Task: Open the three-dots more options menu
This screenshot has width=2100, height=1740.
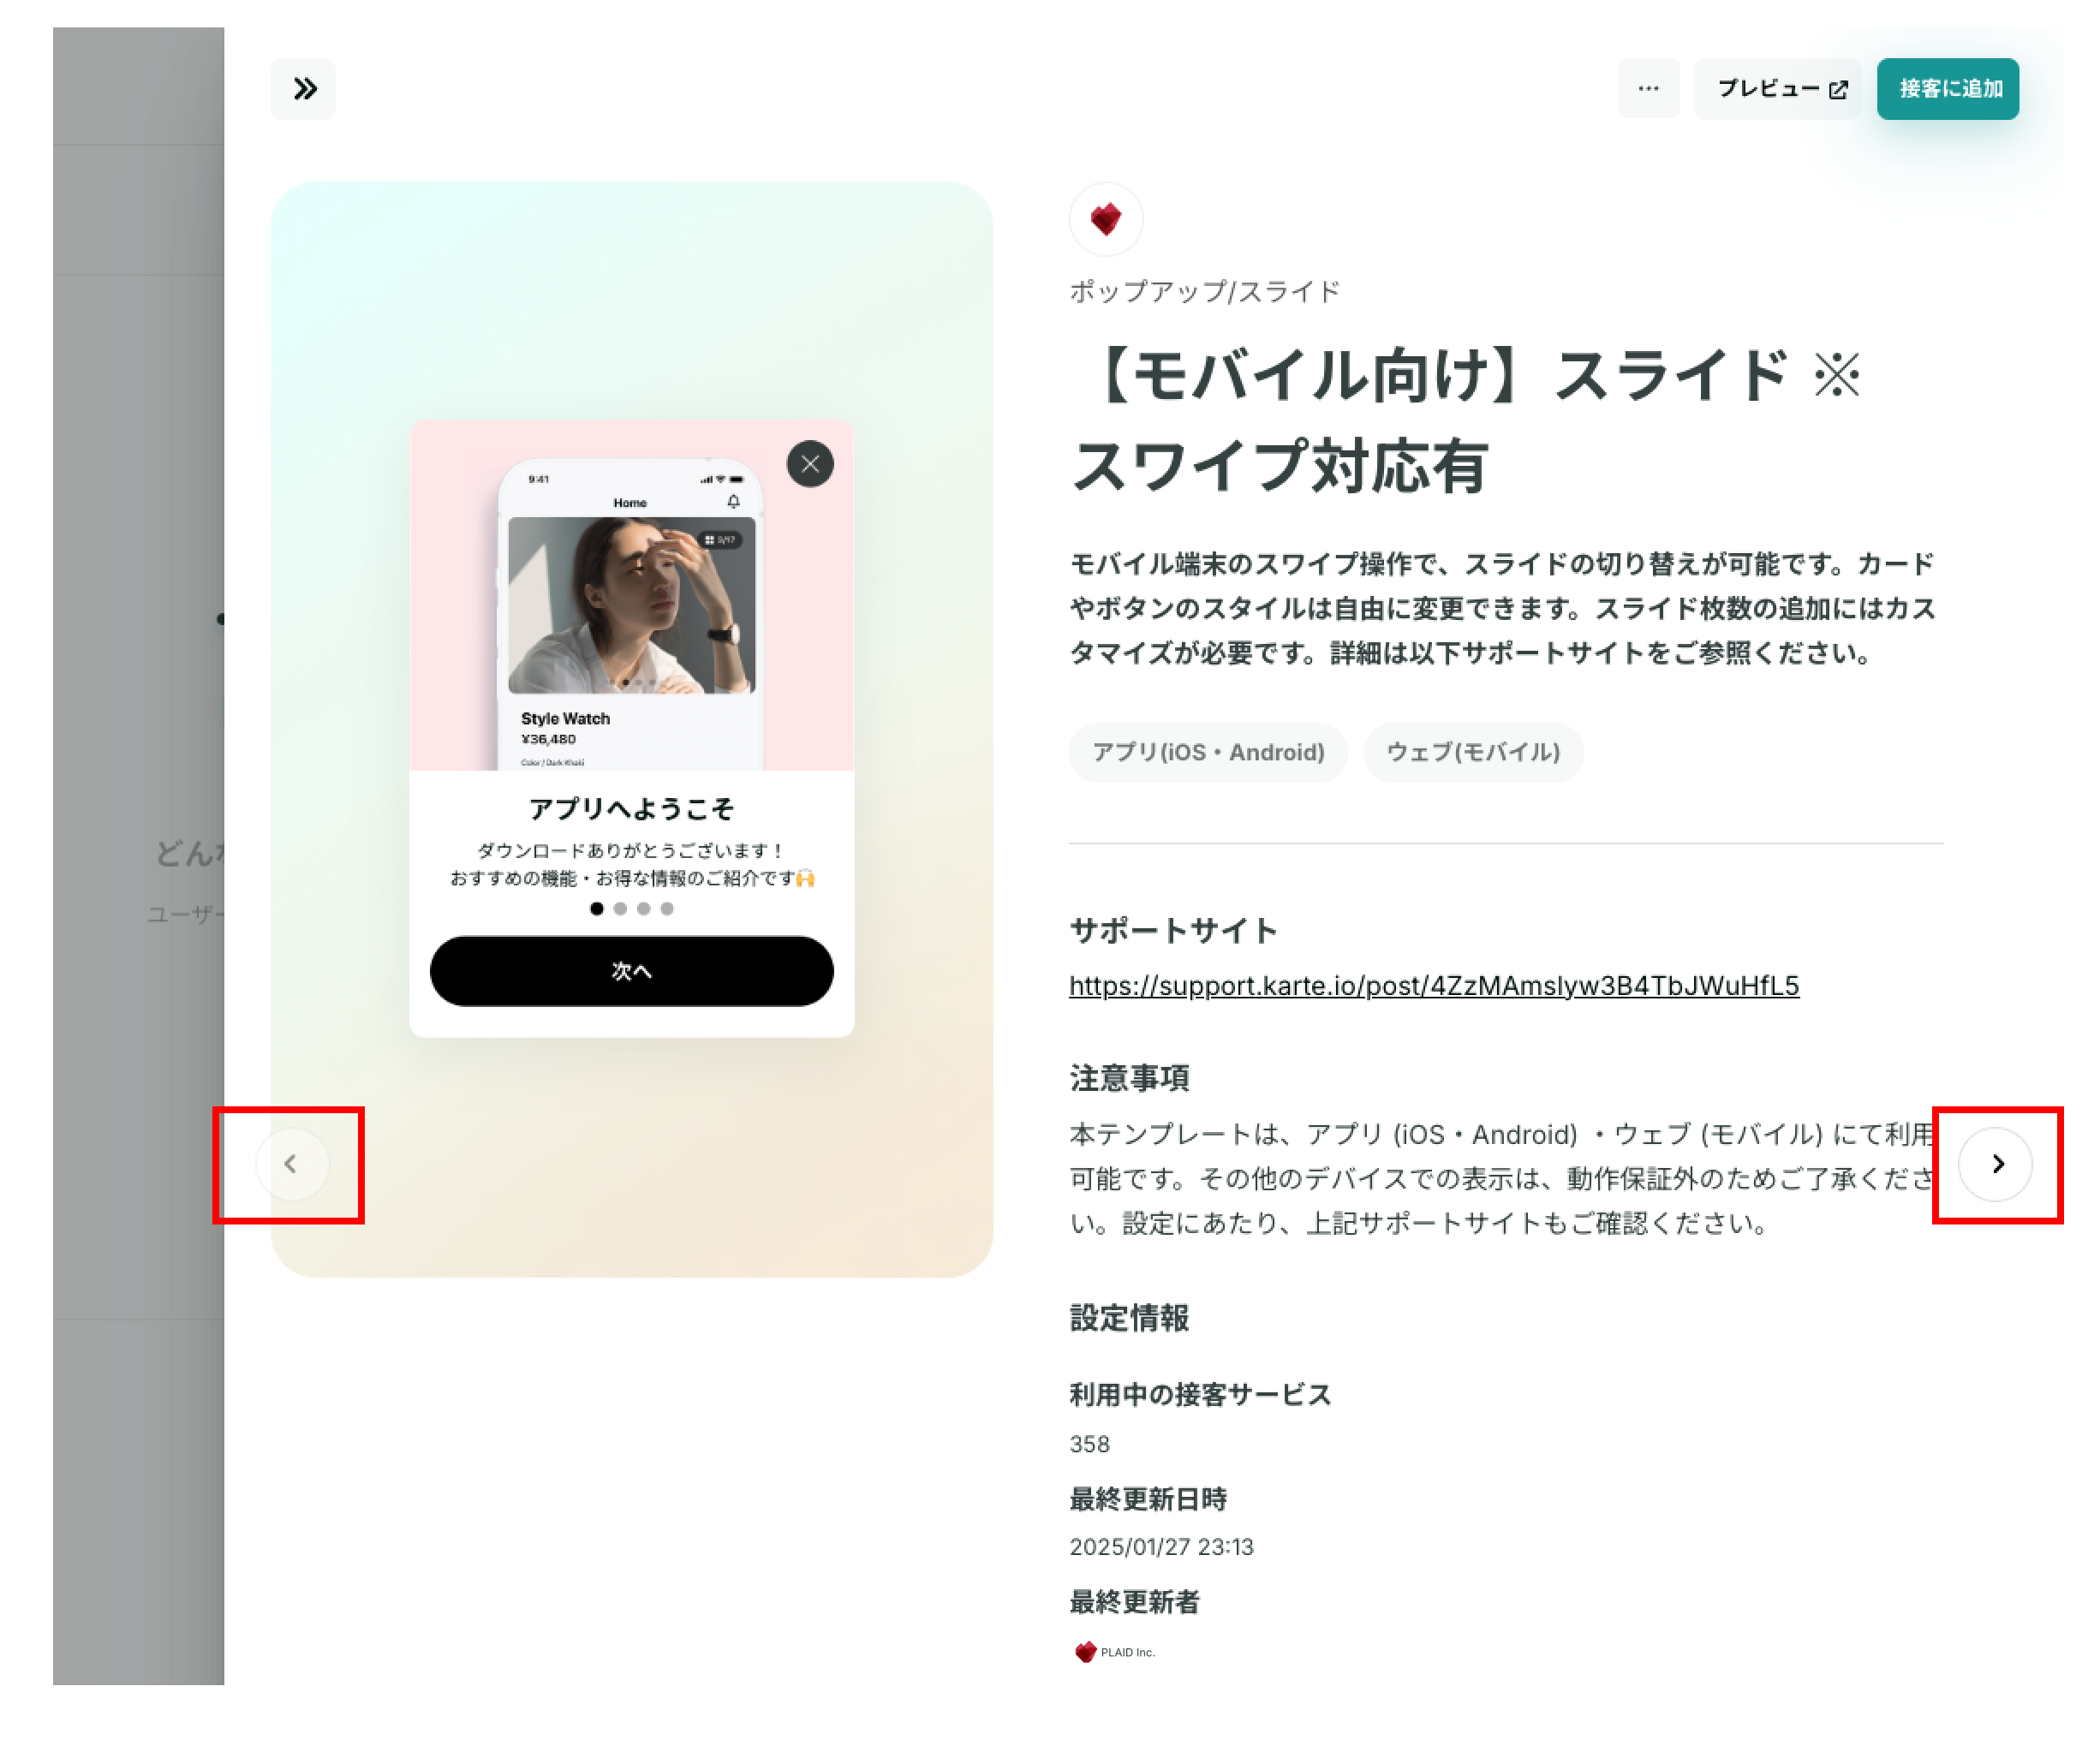Action: point(1649,89)
